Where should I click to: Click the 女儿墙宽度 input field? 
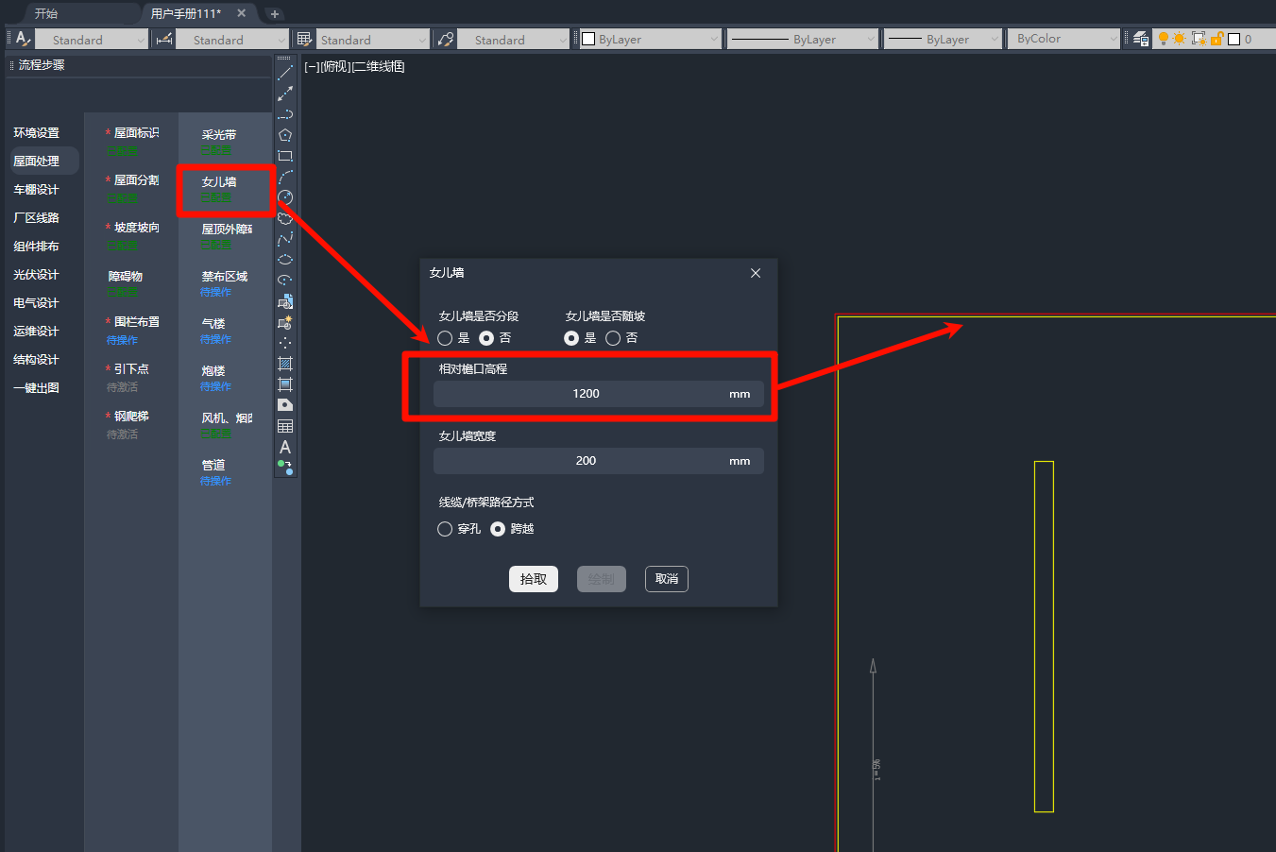[586, 461]
